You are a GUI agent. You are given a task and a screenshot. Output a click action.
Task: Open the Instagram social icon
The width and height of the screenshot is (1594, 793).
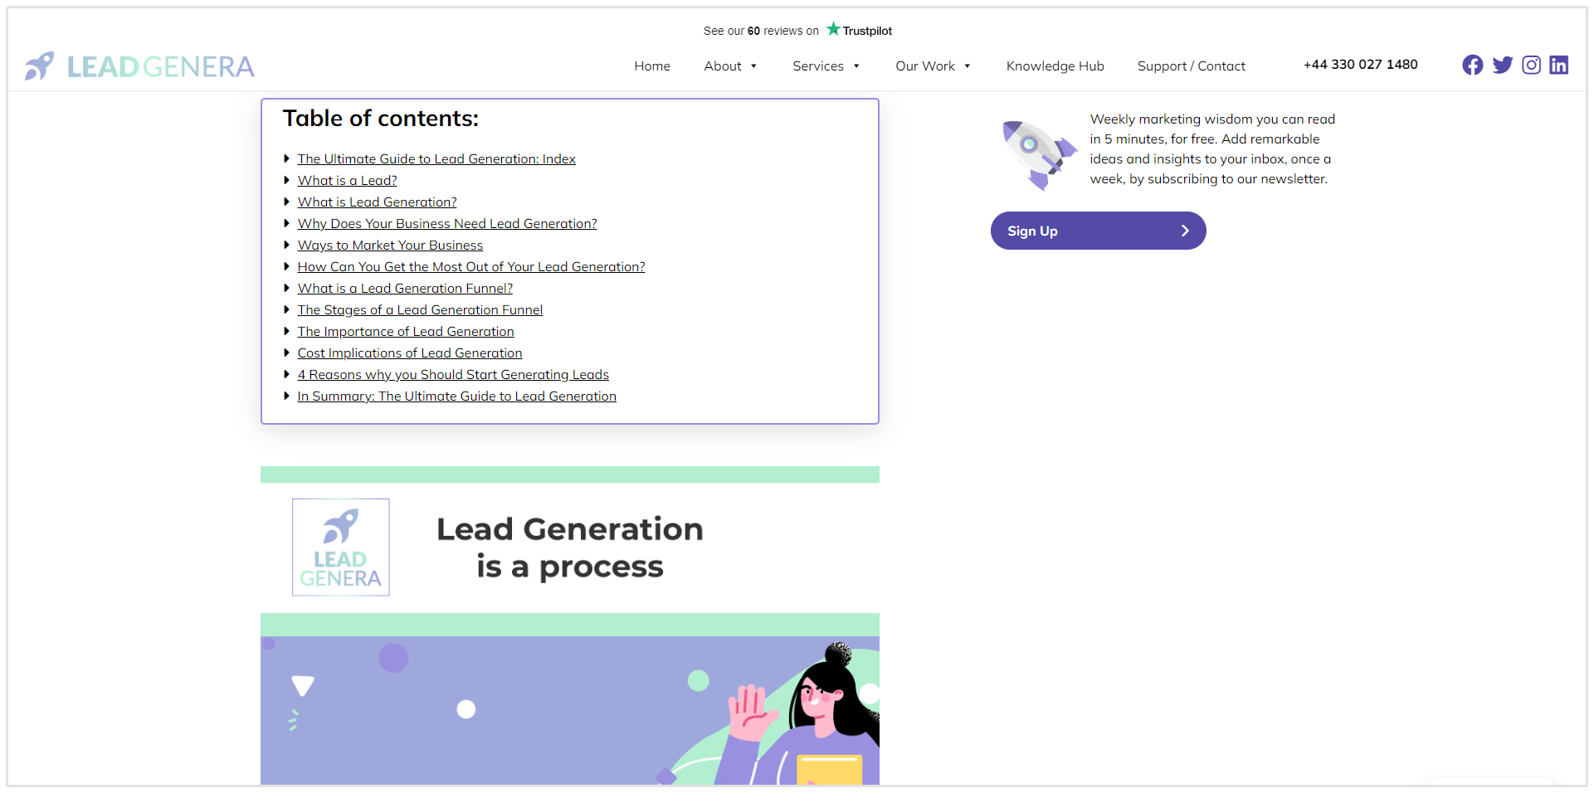(1531, 65)
